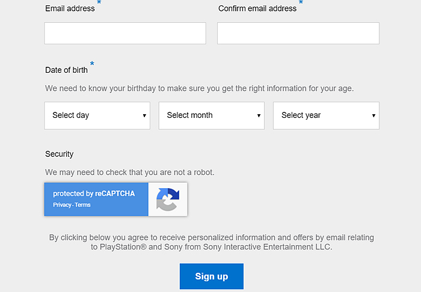Click the Email address label
The image size is (421, 292).
[70, 8]
